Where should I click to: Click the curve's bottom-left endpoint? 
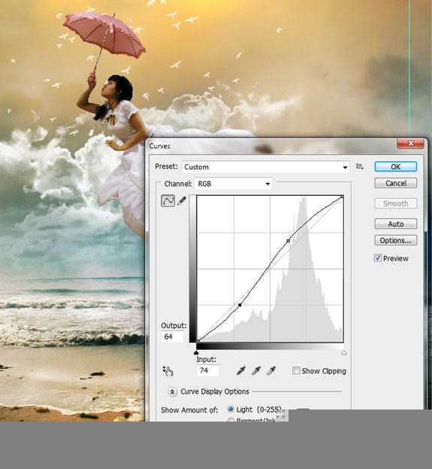point(198,340)
